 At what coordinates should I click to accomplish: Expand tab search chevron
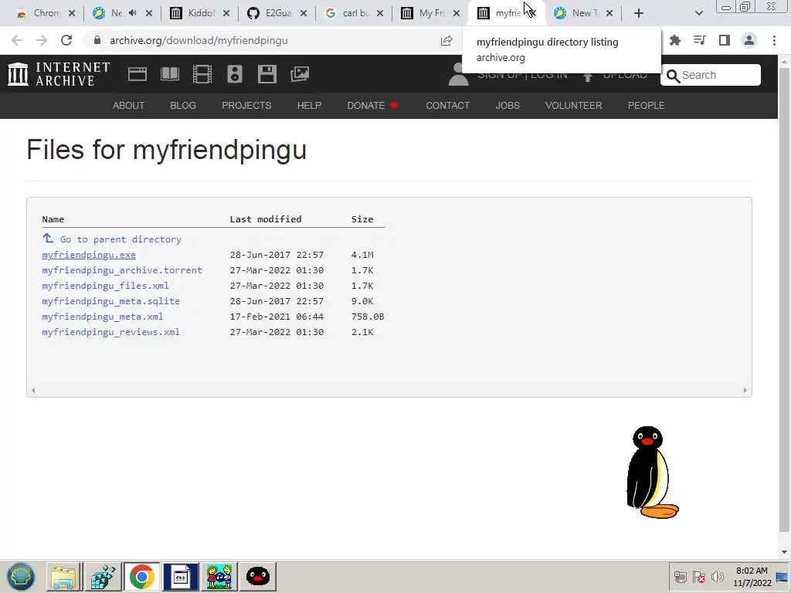[x=698, y=13]
